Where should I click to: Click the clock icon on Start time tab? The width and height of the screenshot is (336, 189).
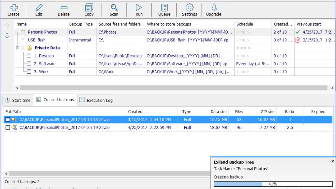point(7,100)
